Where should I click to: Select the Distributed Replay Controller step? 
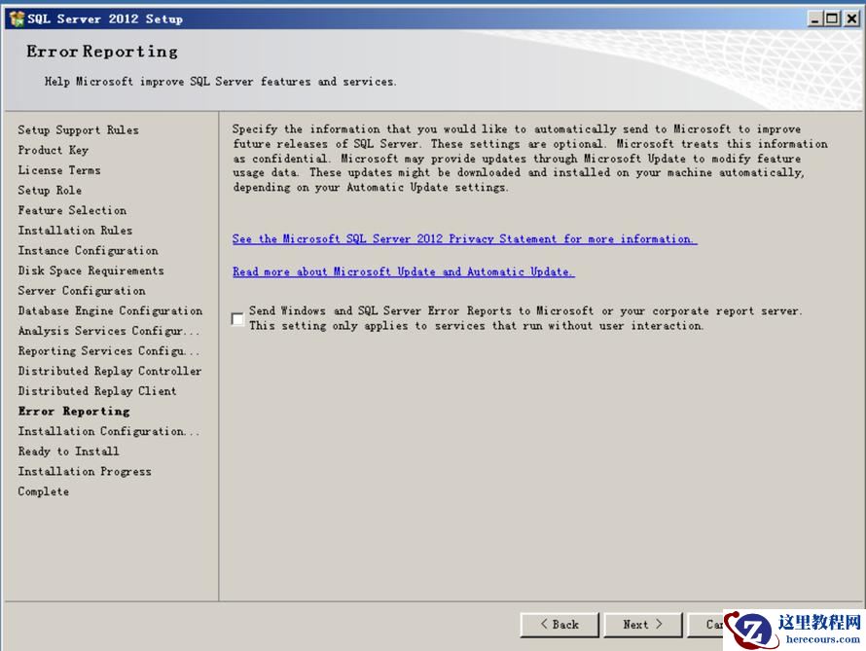click(109, 371)
